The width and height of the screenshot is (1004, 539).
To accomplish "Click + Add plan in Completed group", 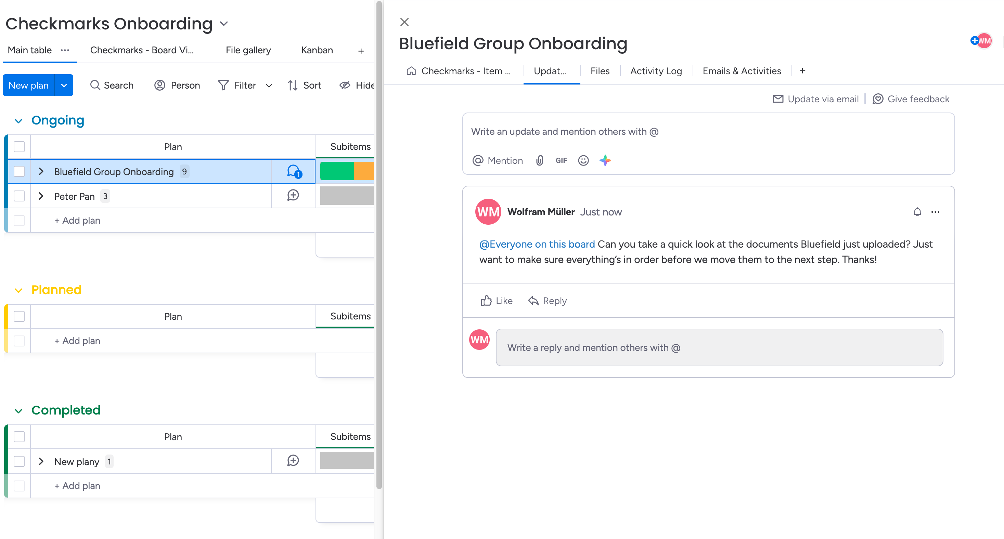I will click(77, 486).
